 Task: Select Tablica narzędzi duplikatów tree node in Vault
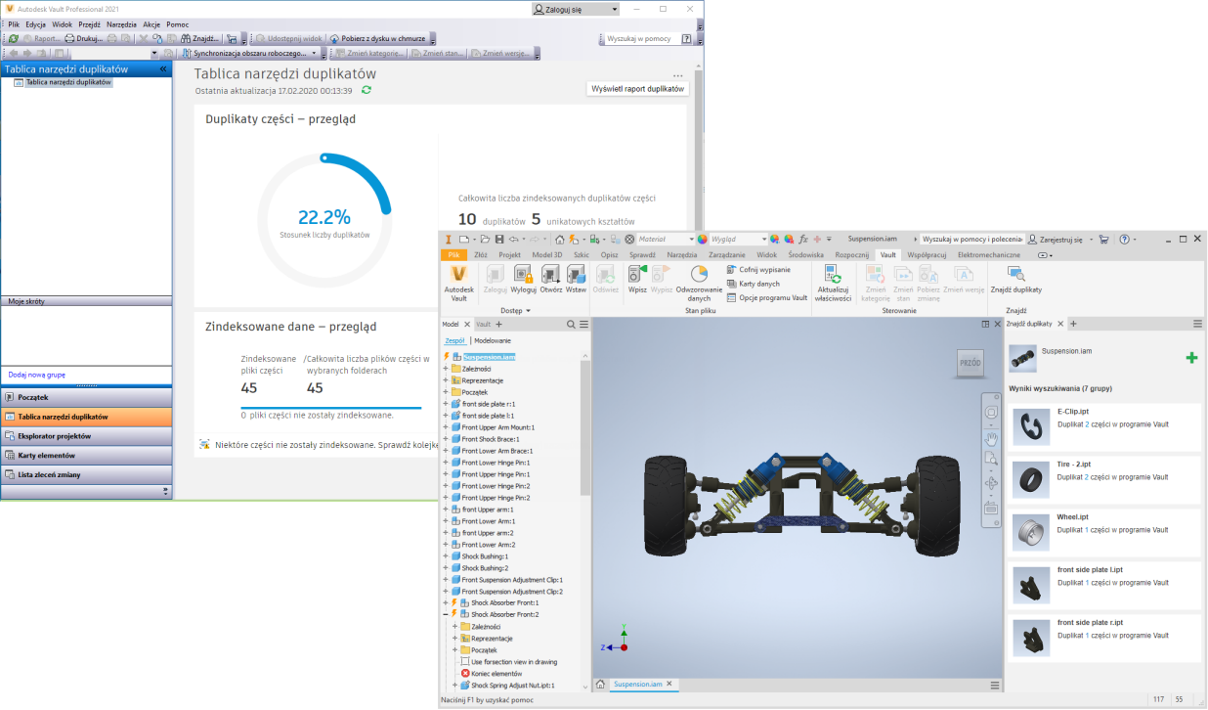point(68,82)
